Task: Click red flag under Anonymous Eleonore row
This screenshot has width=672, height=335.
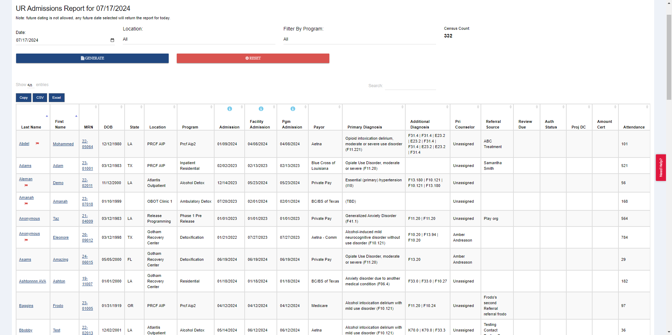Action: point(26,240)
